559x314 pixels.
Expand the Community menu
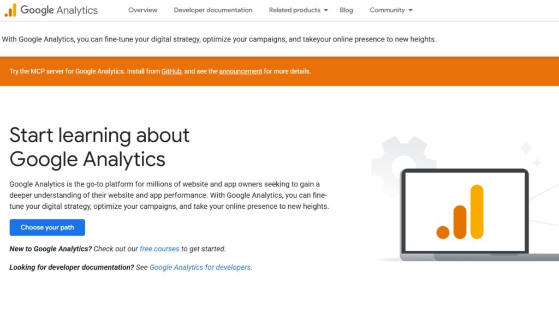pyautogui.click(x=386, y=9)
